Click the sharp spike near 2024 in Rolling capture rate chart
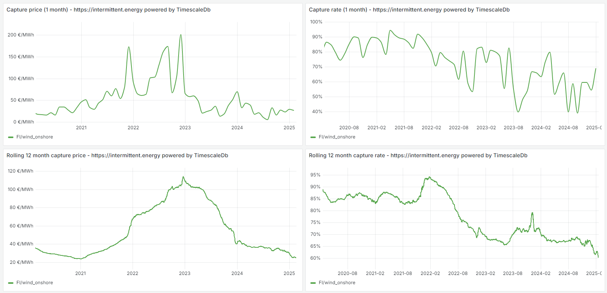Screen dimensions: 607x293 coord(532,213)
